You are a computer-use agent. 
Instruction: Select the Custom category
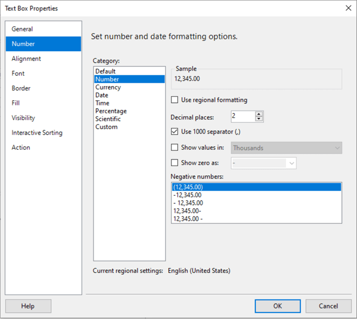tap(107, 127)
